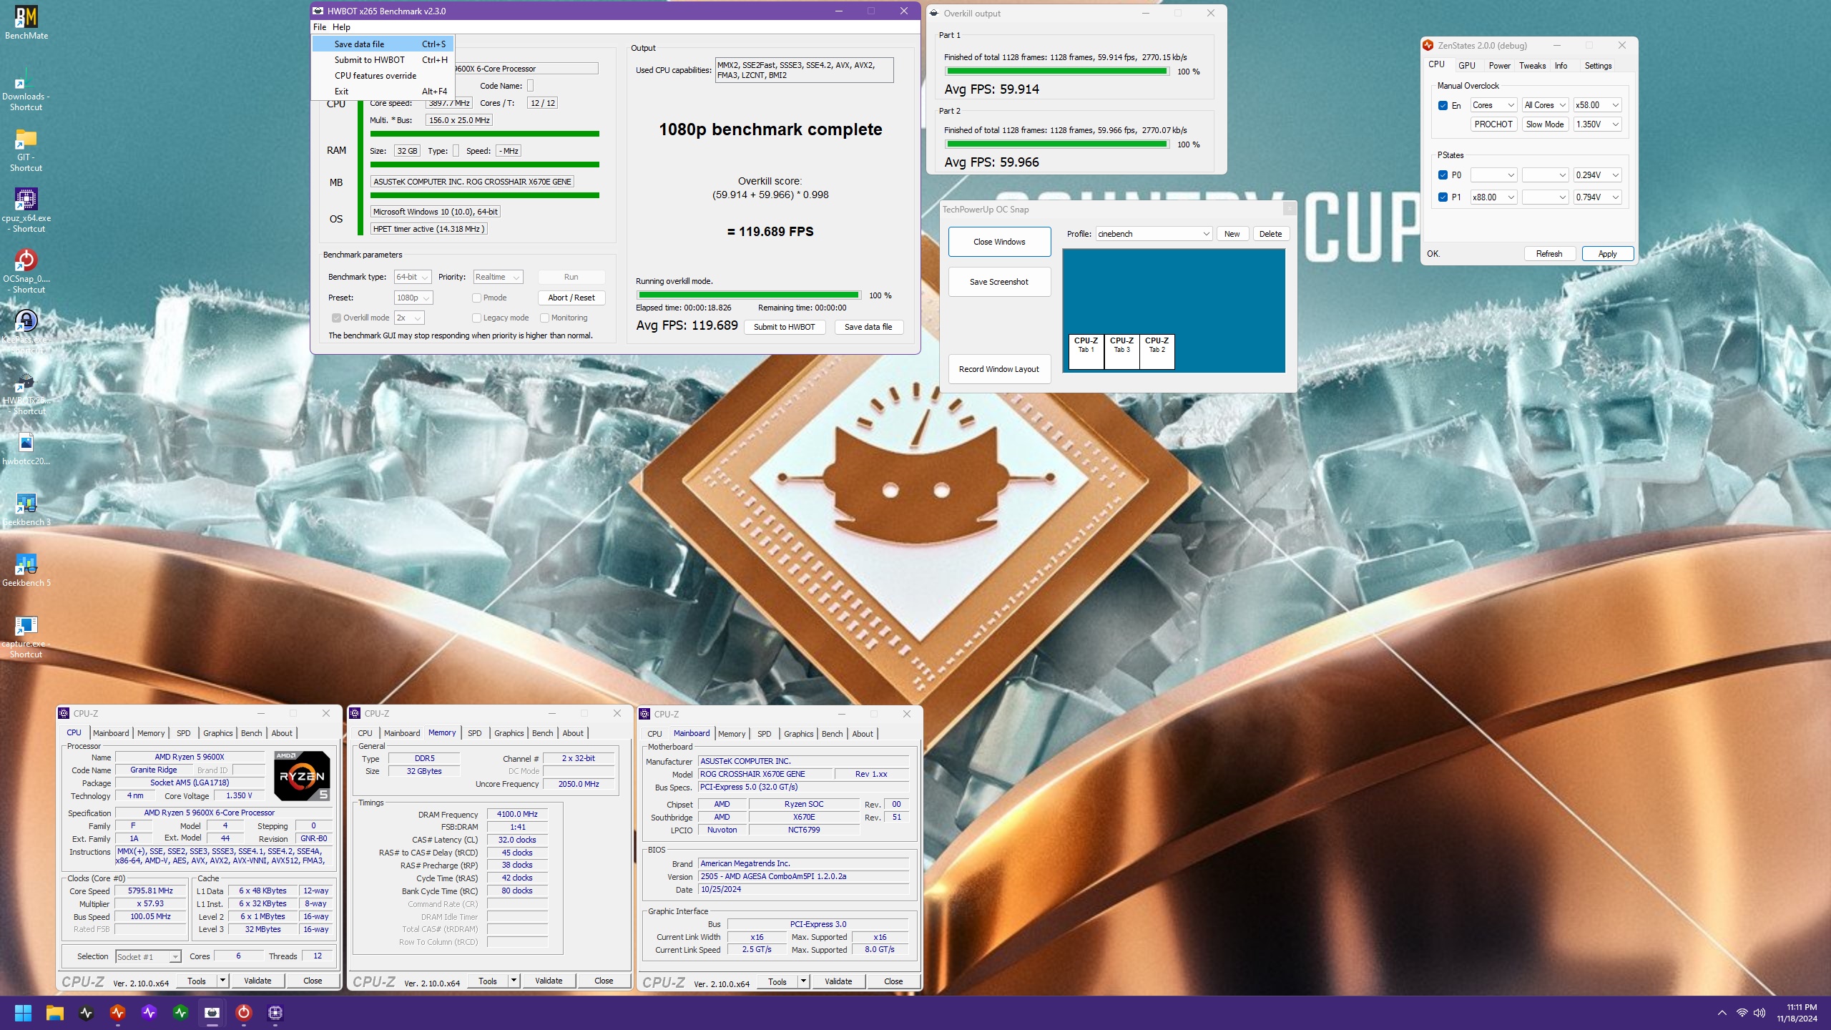Open Help menu in HWBOT x265
This screenshot has width=1831, height=1030.
[x=341, y=27]
